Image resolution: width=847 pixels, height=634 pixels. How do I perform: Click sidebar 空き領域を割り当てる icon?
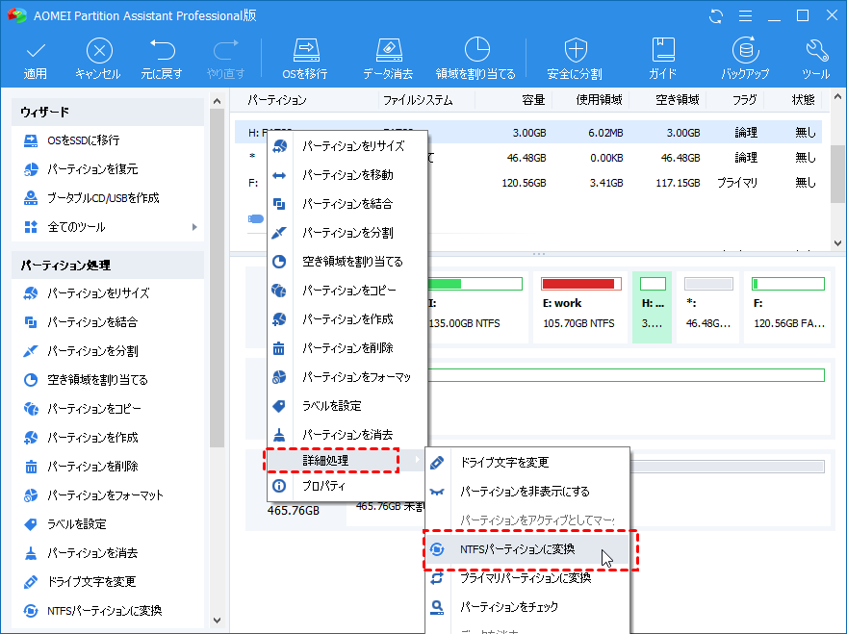(x=31, y=380)
